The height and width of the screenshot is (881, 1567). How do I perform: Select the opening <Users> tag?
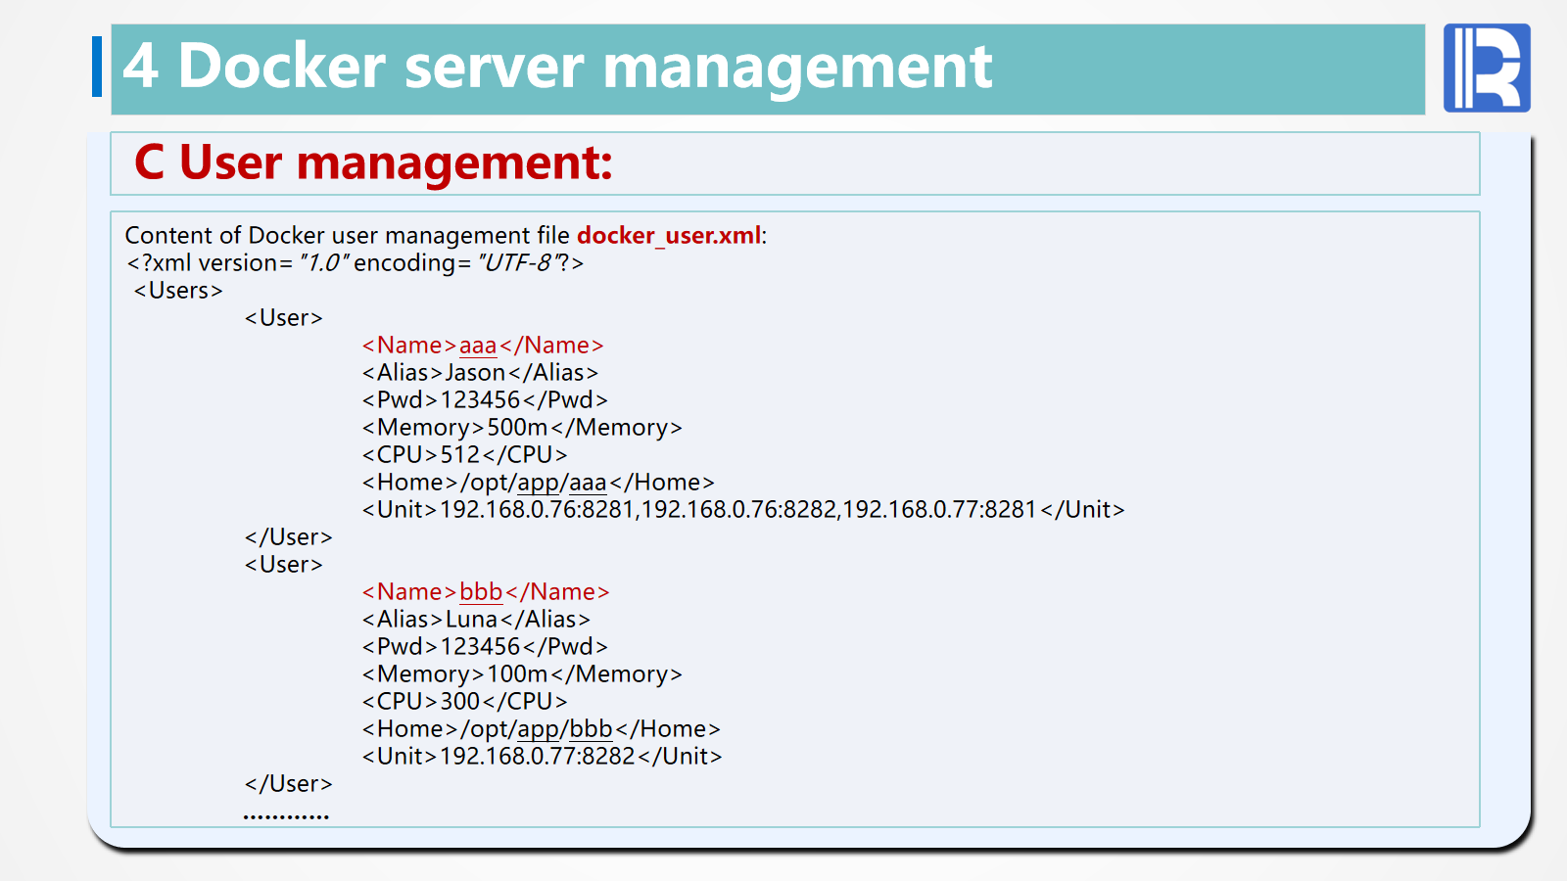point(178,291)
